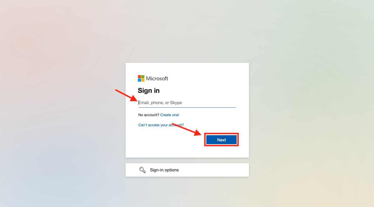The image size is (374, 207).
Task: Click the underline beneath the email field
Action: point(187,107)
